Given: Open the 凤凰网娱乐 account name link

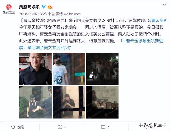Looking at the screenshot, I should coord(29,7).
